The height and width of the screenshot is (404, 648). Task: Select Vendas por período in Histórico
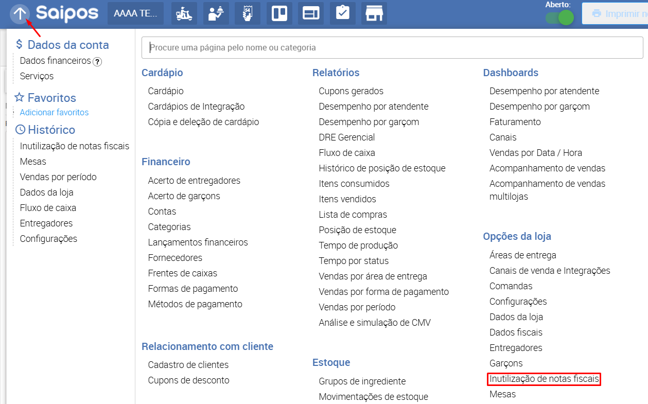point(58,177)
